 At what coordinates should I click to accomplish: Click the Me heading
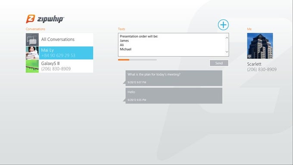click(x=249, y=29)
